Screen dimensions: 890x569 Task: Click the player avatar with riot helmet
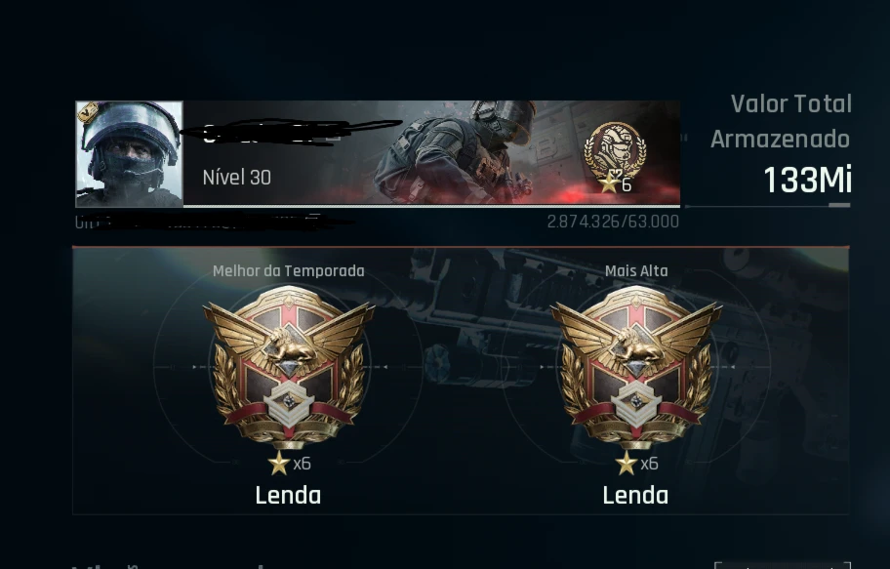(130, 154)
